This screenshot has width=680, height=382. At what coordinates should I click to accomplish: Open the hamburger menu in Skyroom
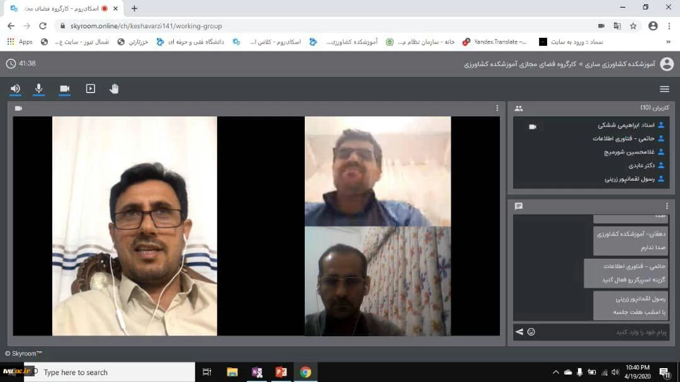664,89
